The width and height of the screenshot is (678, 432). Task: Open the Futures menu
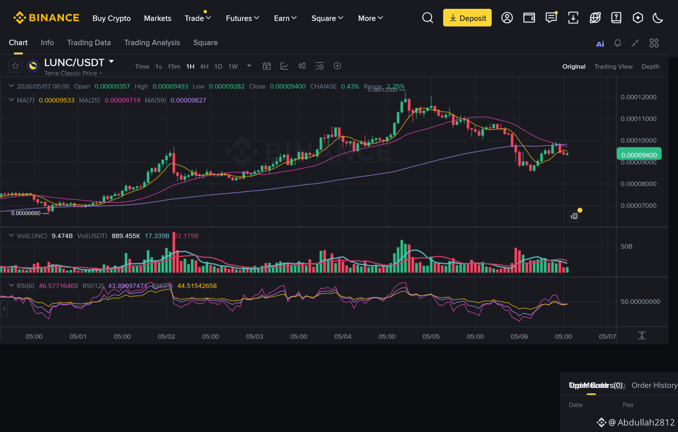pos(243,18)
